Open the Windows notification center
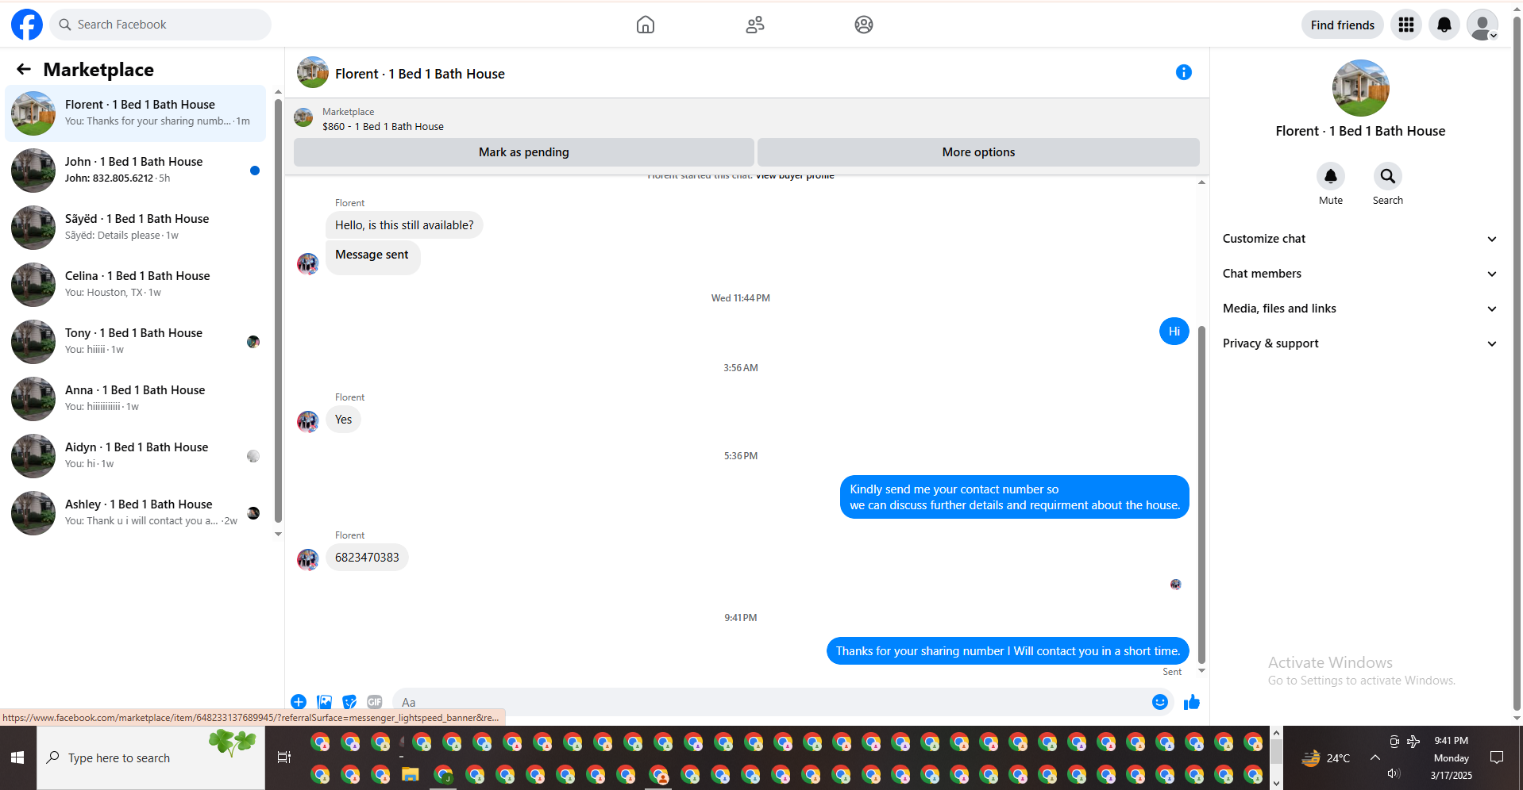The width and height of the screenshot is (1523, 790). click(1497, 758)
